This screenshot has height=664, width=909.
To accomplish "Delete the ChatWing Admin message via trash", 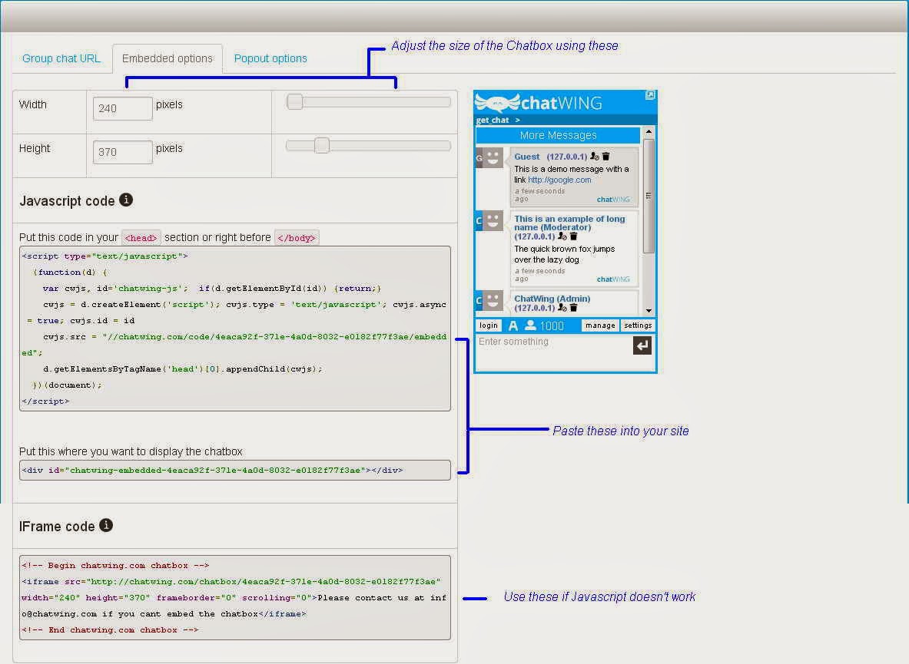I will (573, 307).
